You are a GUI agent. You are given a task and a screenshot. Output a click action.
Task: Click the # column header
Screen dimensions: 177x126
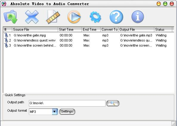pos(7,30)
